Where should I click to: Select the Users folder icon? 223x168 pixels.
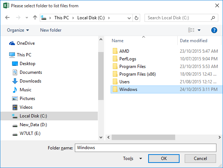click(115, 81)
